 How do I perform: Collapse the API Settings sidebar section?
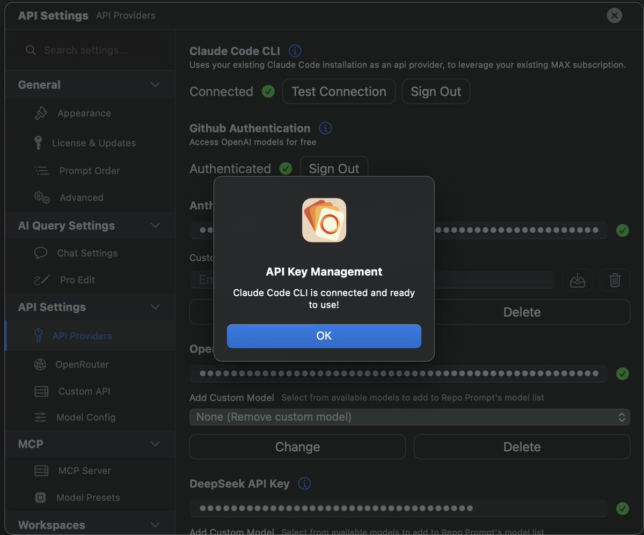pyautogui.click(x=155, y=307)
